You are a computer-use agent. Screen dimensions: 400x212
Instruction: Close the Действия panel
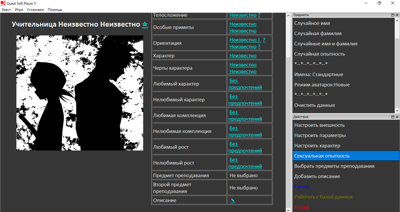(397, 117)
